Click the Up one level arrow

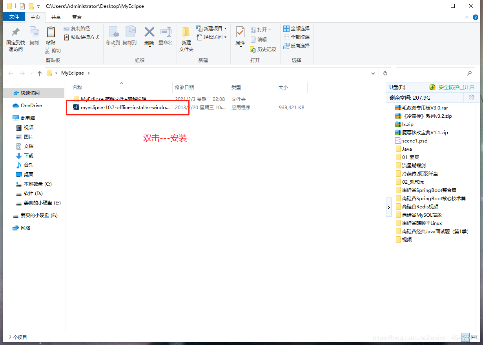(x=40, y=73)
